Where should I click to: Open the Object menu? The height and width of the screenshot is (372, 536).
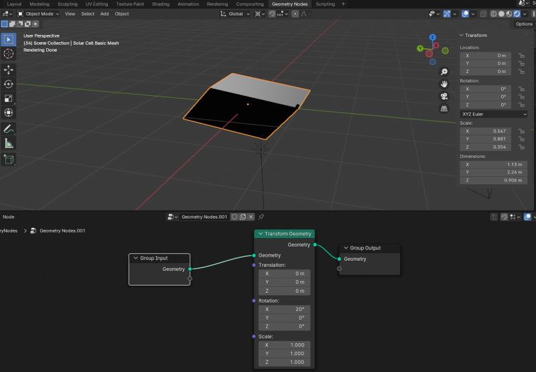point(122,13)
